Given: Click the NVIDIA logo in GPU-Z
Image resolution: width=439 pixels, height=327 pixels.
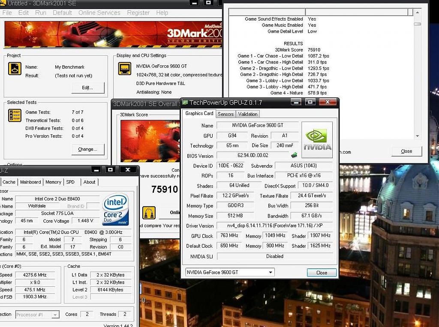Looking at the screenshot, I should coord(317,140).
